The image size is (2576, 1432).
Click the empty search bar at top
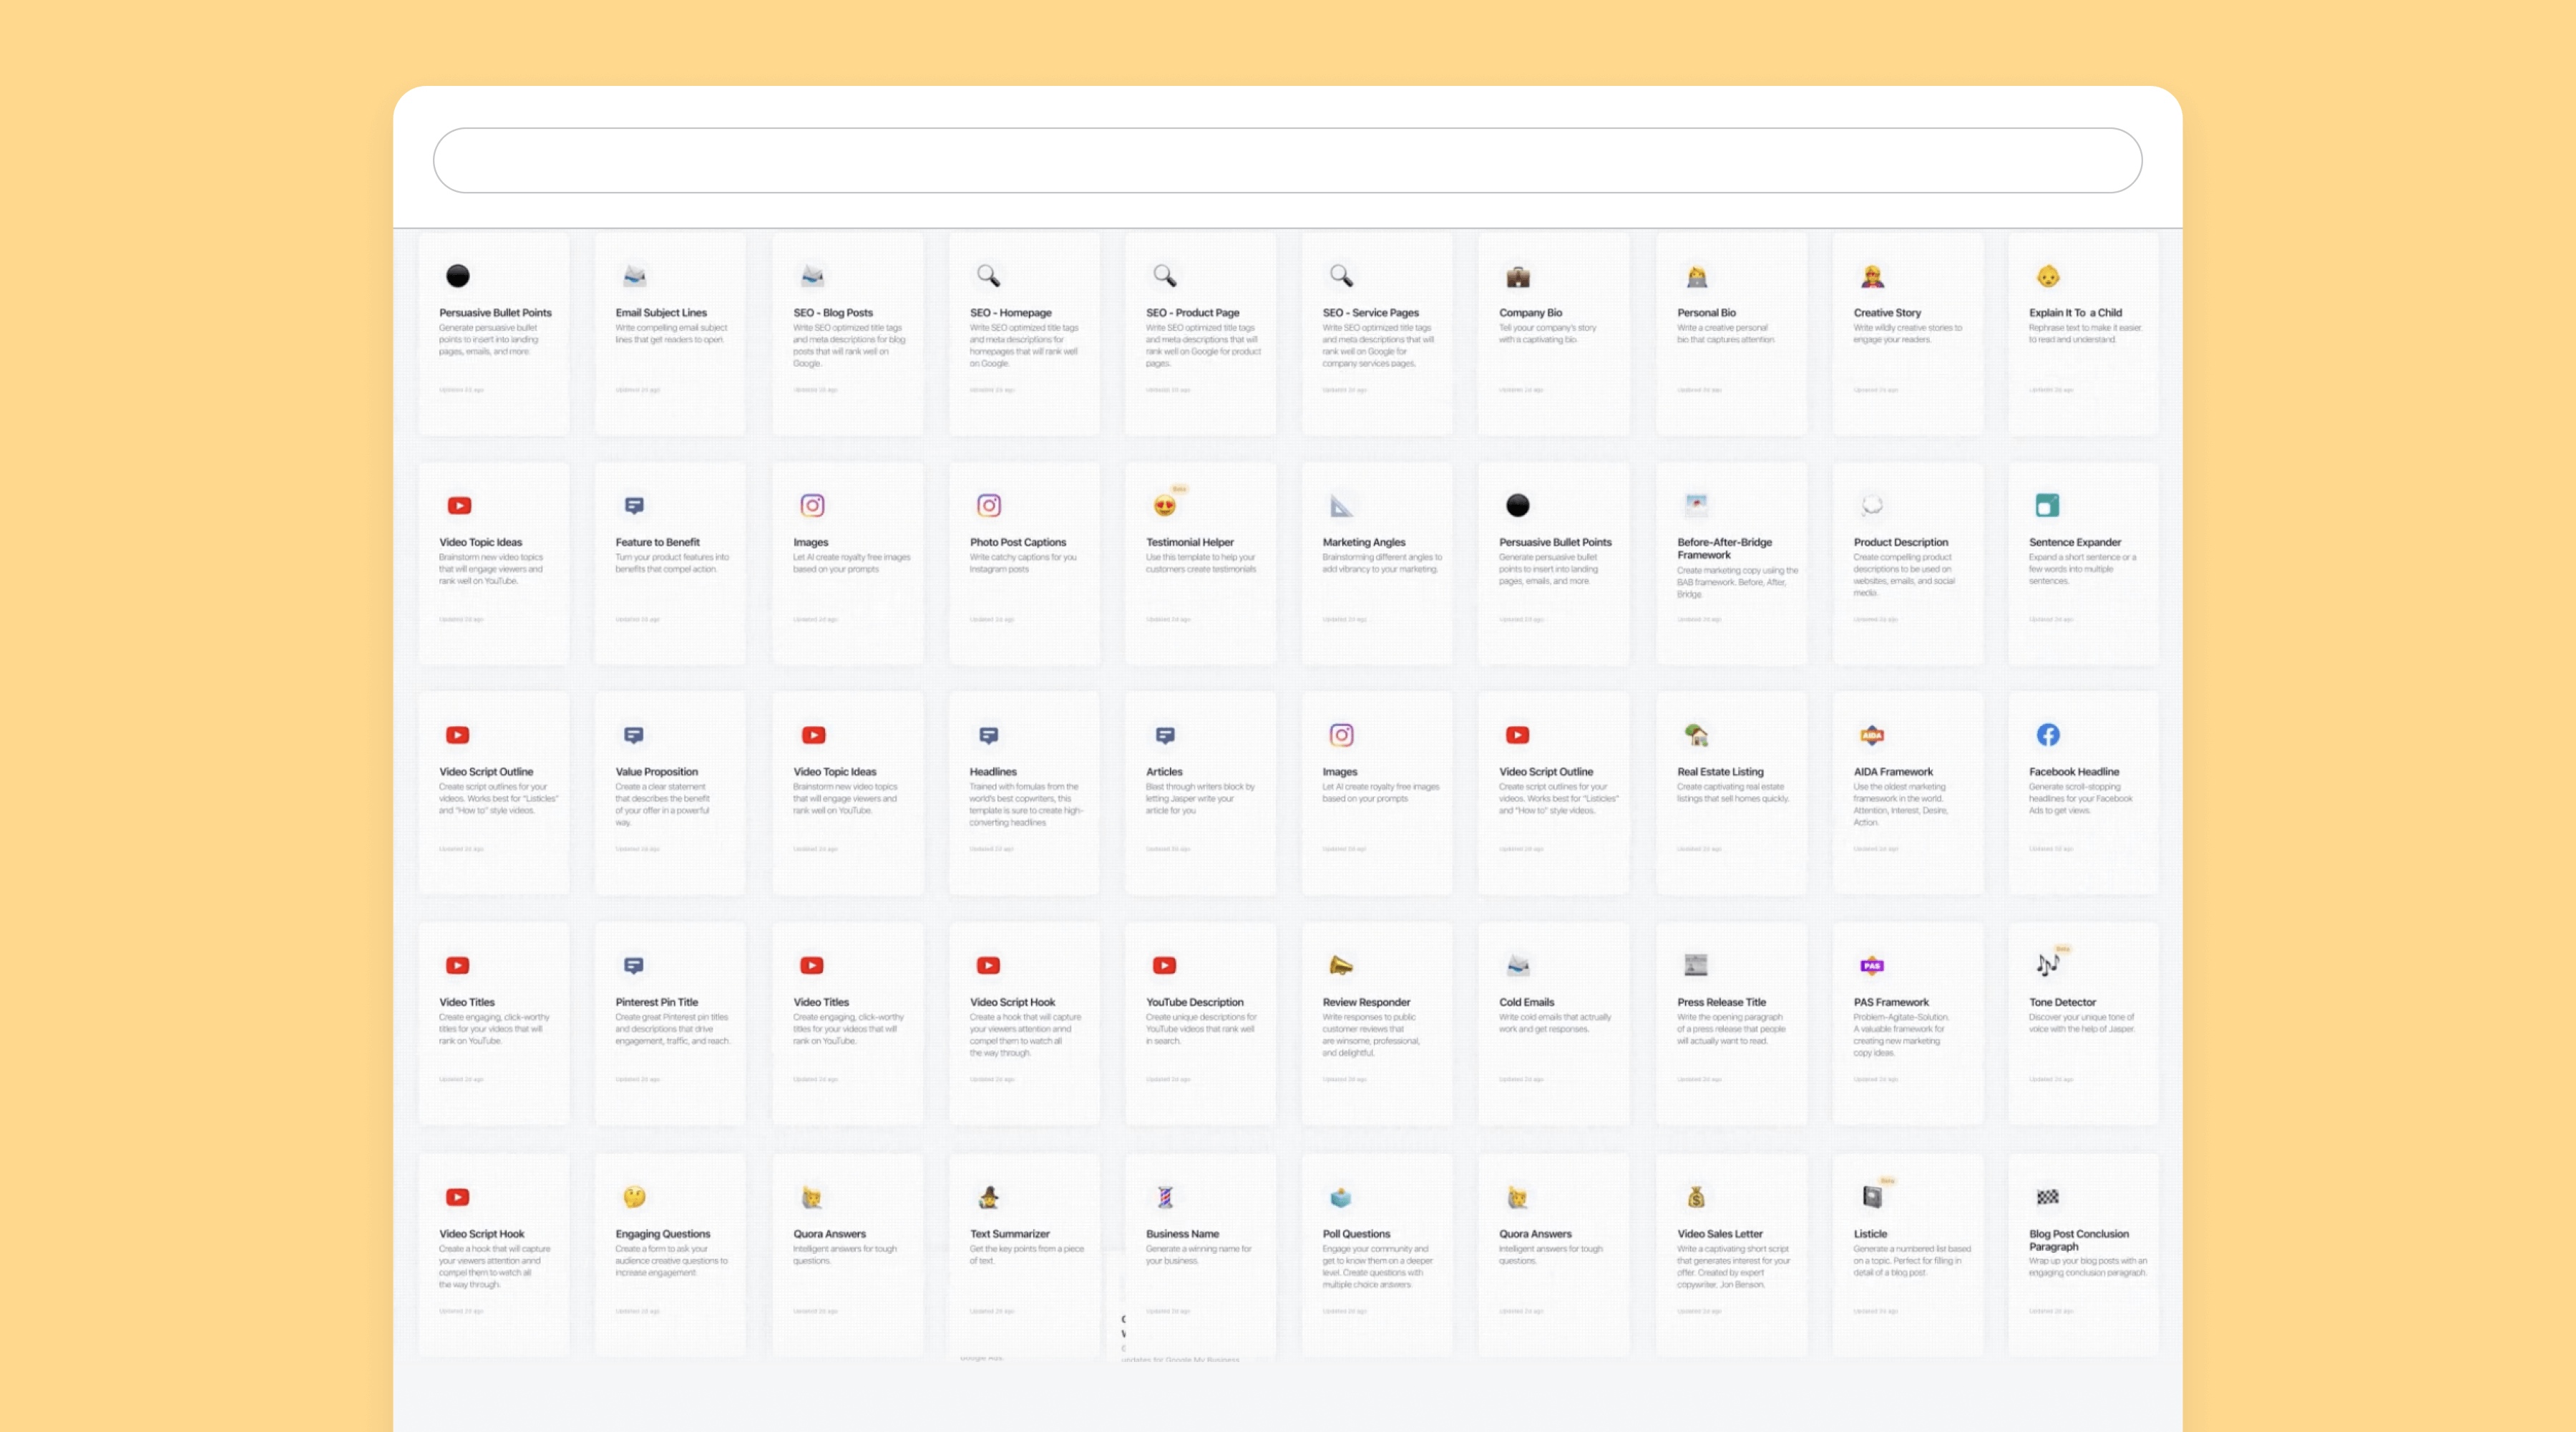coord(1287,160)
